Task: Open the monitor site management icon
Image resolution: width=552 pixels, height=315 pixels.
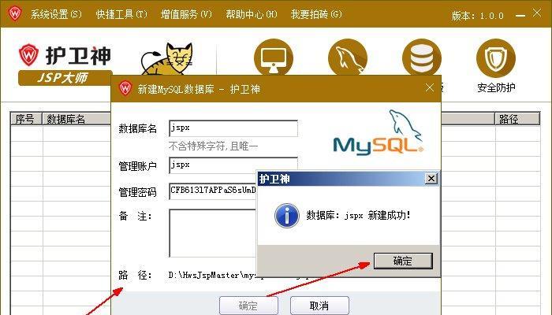Action: pyautogui.click(x=274, y=57)
